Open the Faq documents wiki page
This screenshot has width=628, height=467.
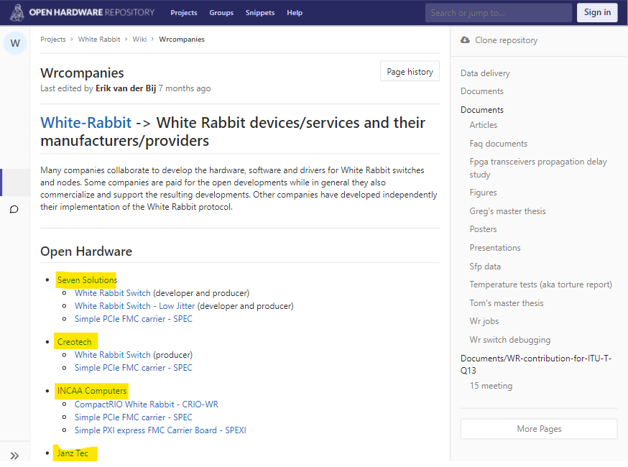[499, 144]
